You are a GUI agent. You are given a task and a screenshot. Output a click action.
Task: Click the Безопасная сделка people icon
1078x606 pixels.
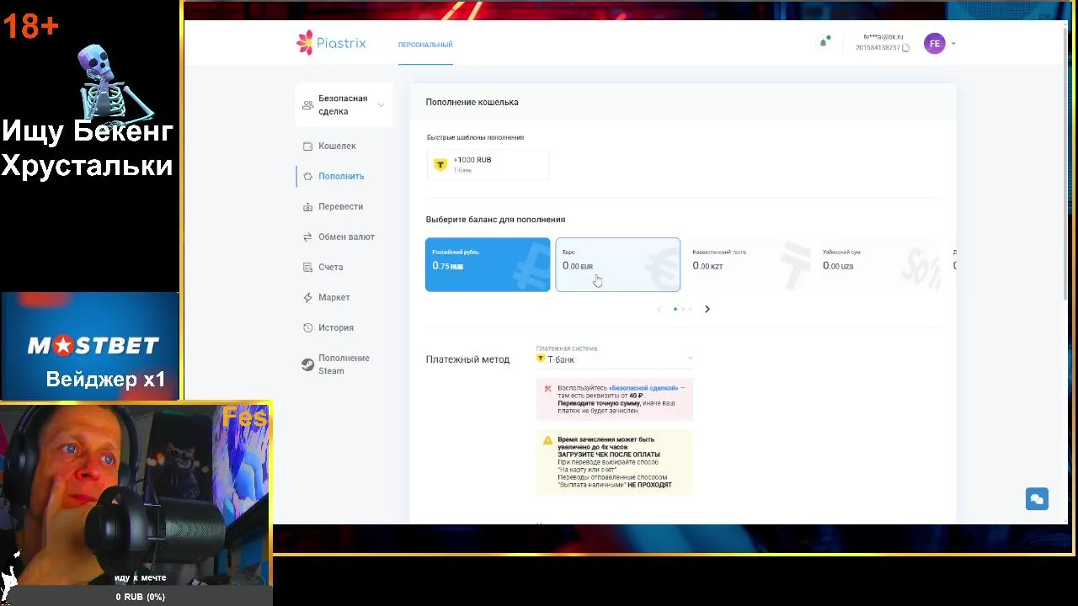tap(307, 105)
